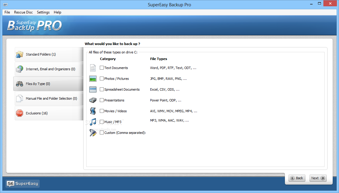Click 'AVI, WMV, MOV, MPEG, MP4' text

[174, 111]
